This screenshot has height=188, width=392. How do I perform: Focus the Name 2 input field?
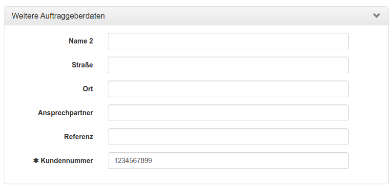click(x=228, y=41)
